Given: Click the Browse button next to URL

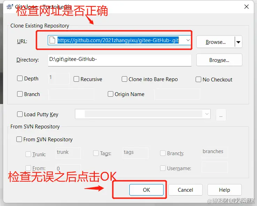Looking at the screenshot, I should pyautogui.click(x=216, y=42).
